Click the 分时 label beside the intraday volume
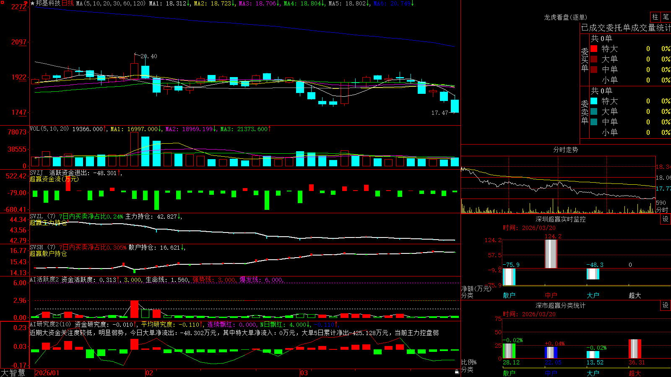Screen dimensions: 671x377 (662, 210)
